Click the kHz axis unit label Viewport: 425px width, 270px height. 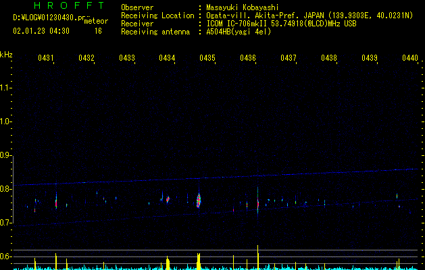(6, 55)
